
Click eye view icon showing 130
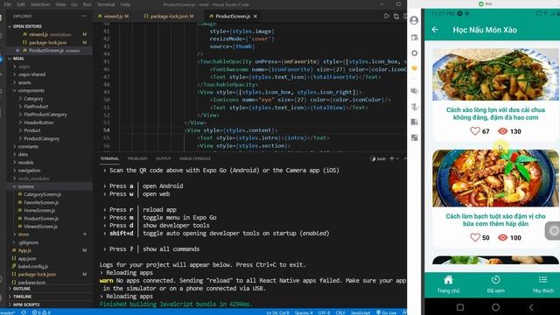coord(502,131)
